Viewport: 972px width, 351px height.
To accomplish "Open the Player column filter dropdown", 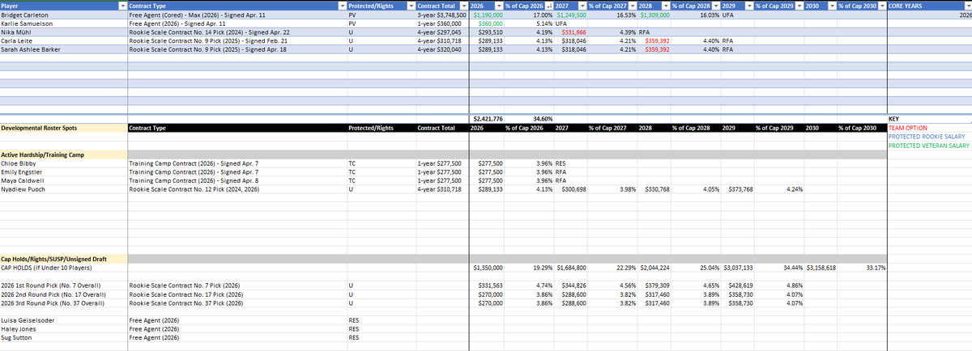I will pos(122,6).
